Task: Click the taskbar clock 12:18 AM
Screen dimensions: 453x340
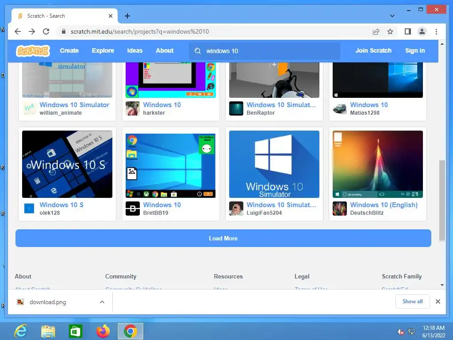Action: tap(434, 328)
